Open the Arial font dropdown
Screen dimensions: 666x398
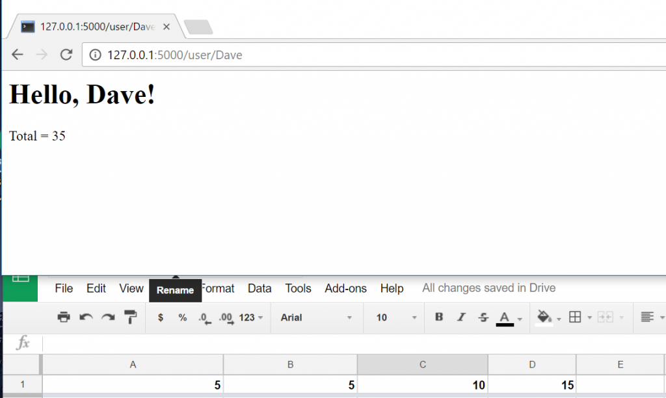[317, 317]
